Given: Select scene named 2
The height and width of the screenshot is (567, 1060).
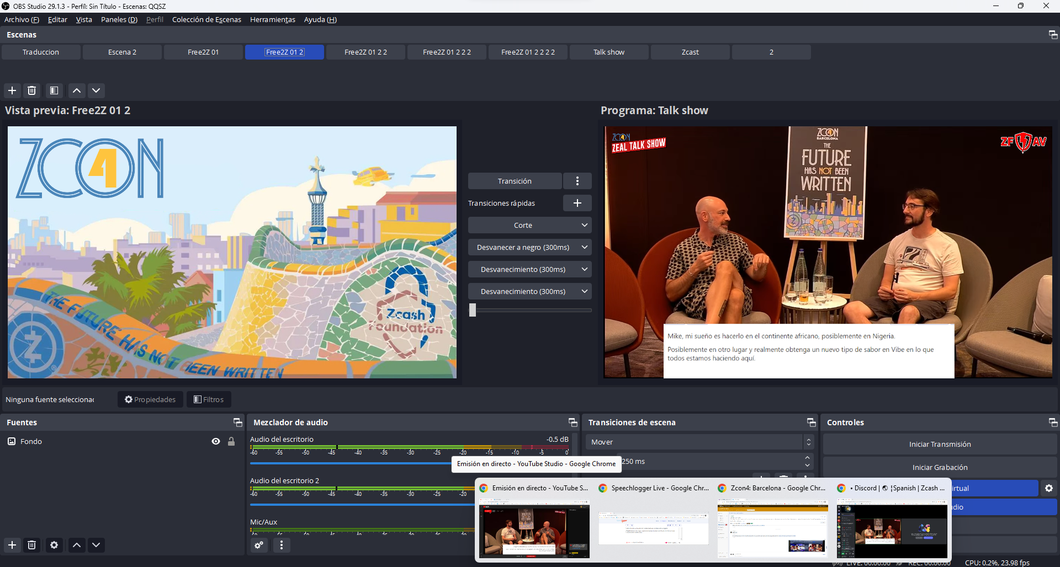Looking at the screenshot, I should coord(771,52).
